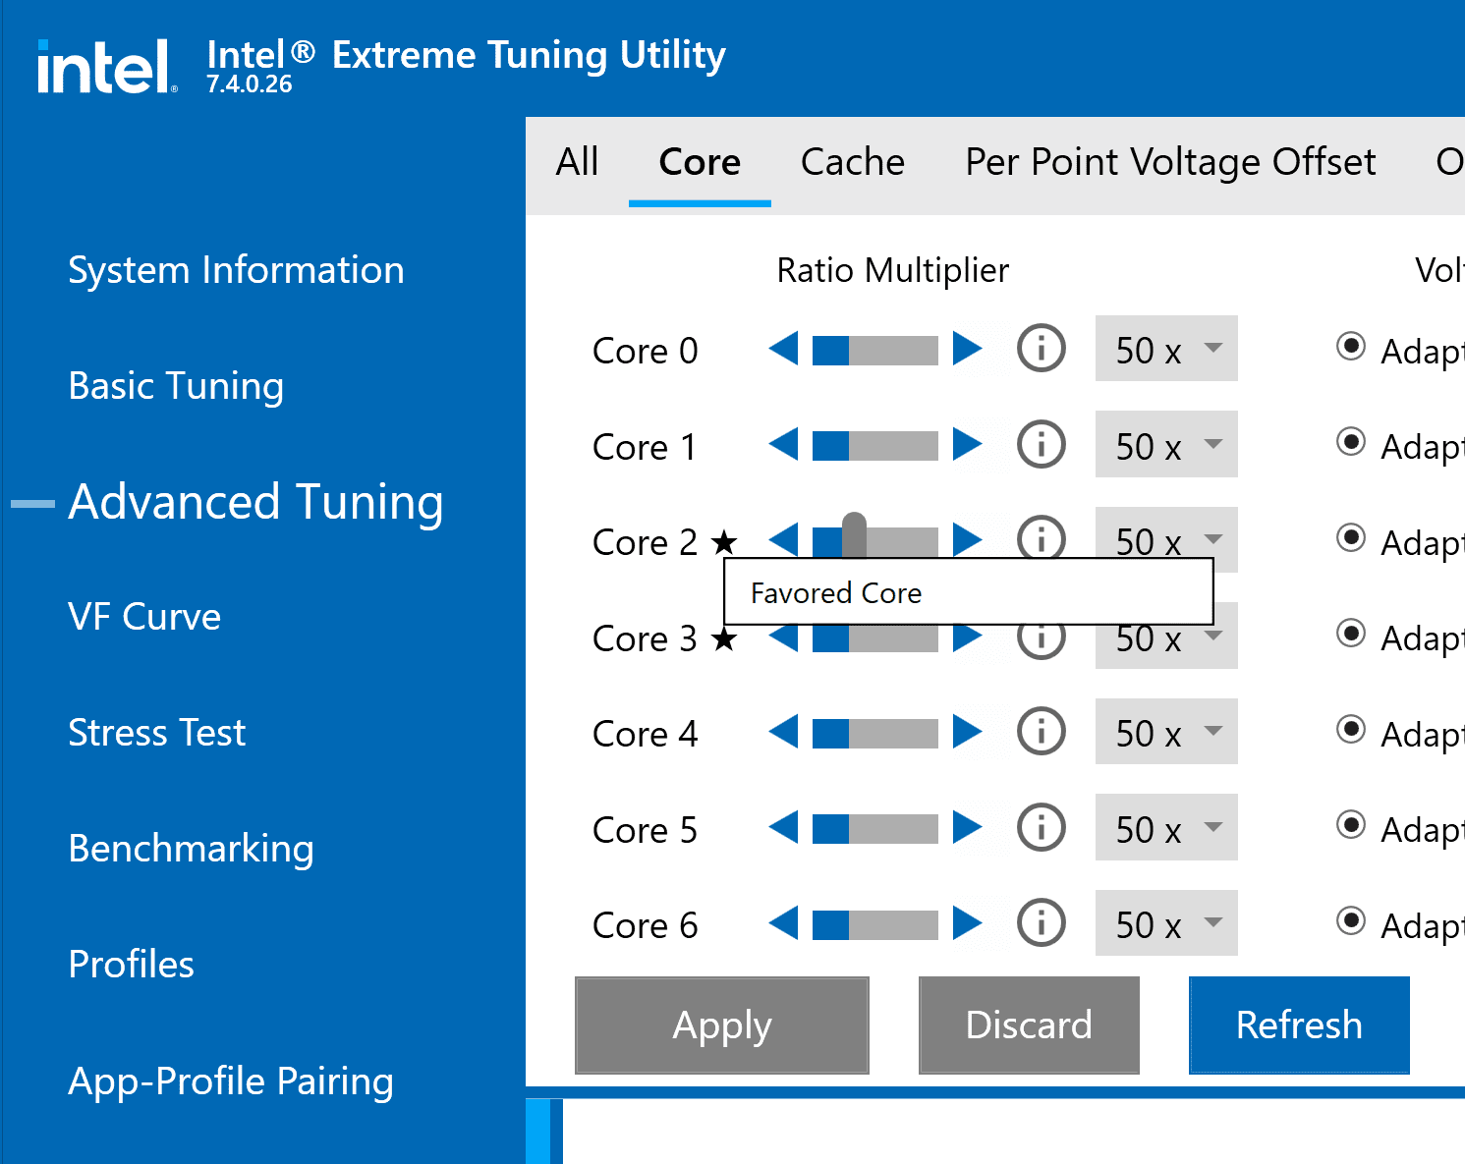
Task: Open App-Profile Pairing in sidebar
Action: pyautogui.click(x=230, y=1081)
